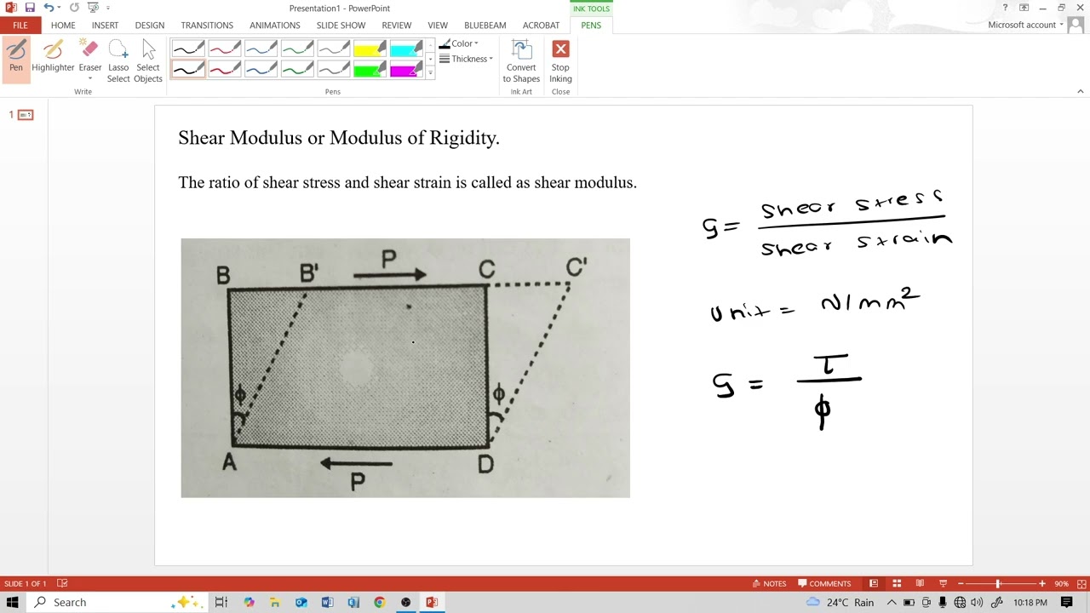Open Task View on taskbar
This screenshot has width=1090, height=613.
point(221,602)
